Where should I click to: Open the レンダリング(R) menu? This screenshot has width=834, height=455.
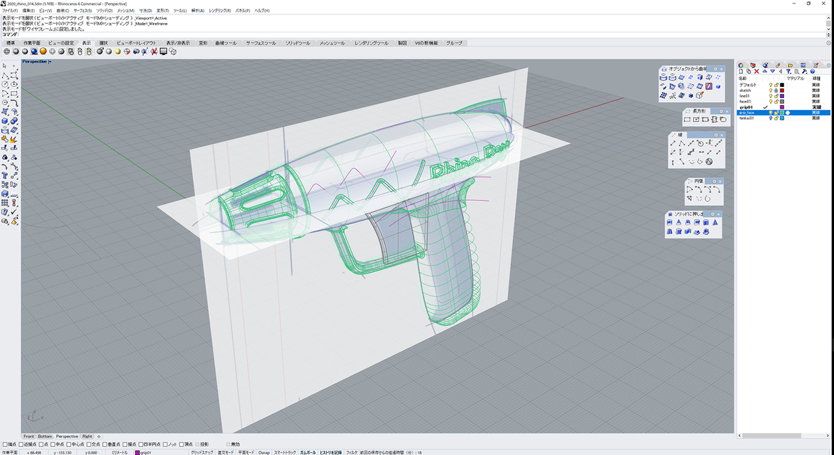(219, 11)
